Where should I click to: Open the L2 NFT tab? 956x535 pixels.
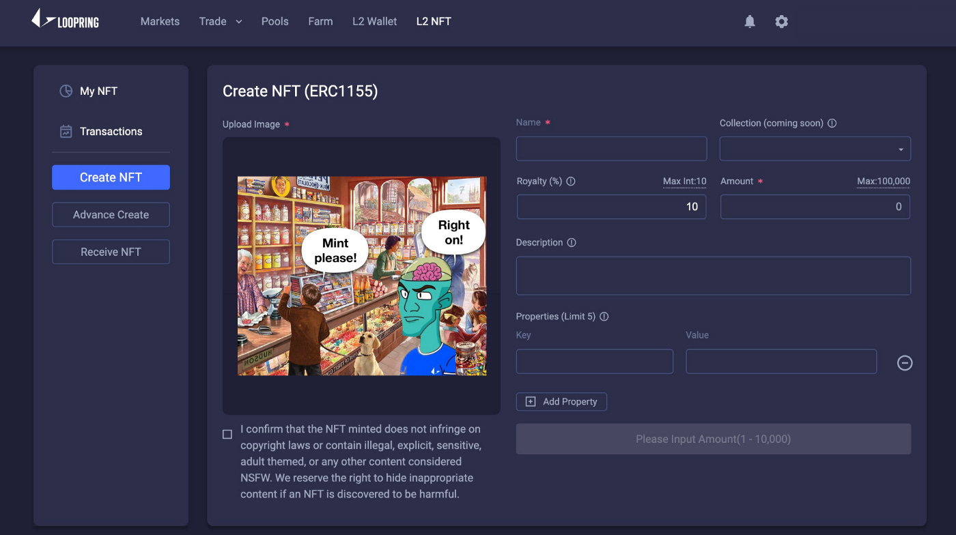coord(434,21)
